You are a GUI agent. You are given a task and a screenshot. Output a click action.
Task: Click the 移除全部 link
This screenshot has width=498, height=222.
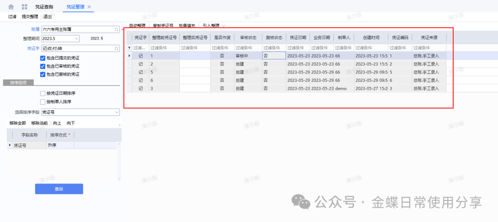pyautogui.click(x=18, y=123)
